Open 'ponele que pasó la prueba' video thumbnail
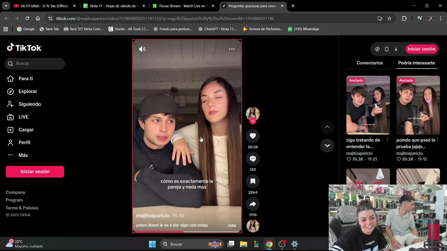 click(418, 105)
